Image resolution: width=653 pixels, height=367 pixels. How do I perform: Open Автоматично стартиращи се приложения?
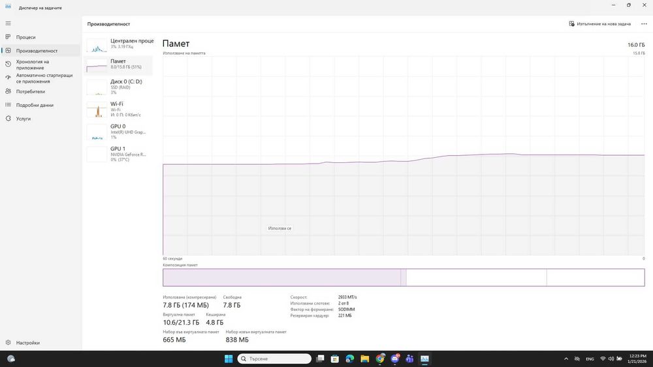pos(40,78)
